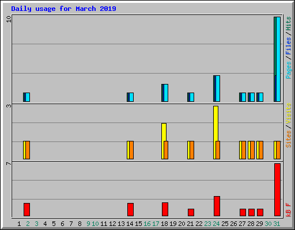Click the small red KB bar for day 21
Screen dimensions: 295x230
[x=191, y=212]
